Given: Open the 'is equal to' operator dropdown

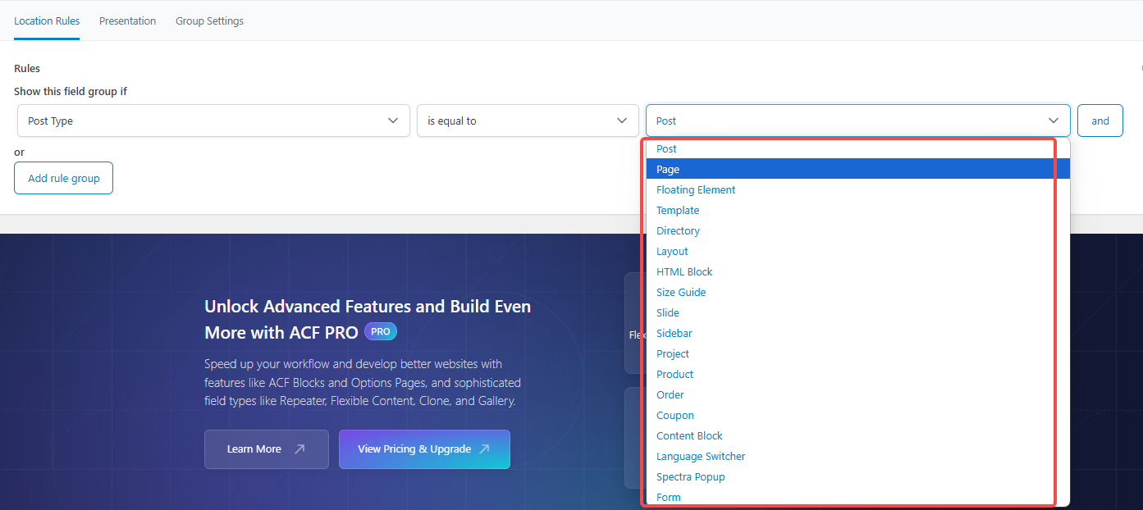Looking at the screenshot, I should [528, 121].
